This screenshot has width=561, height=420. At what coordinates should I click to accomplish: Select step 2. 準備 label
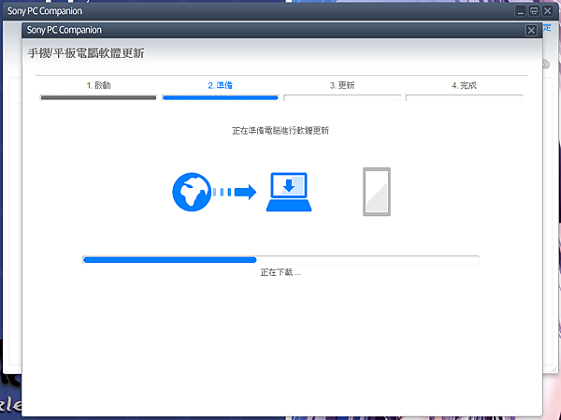point(220,85)
